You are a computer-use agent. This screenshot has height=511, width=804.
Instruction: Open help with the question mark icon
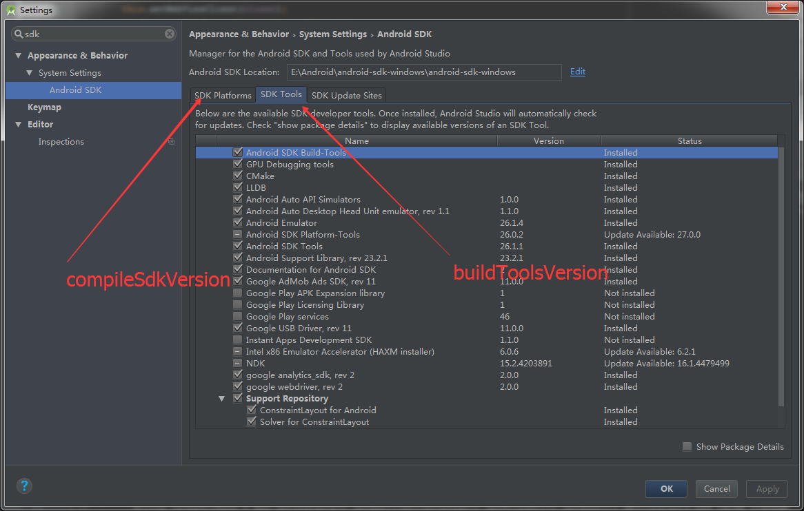click(x=24, y=486)
